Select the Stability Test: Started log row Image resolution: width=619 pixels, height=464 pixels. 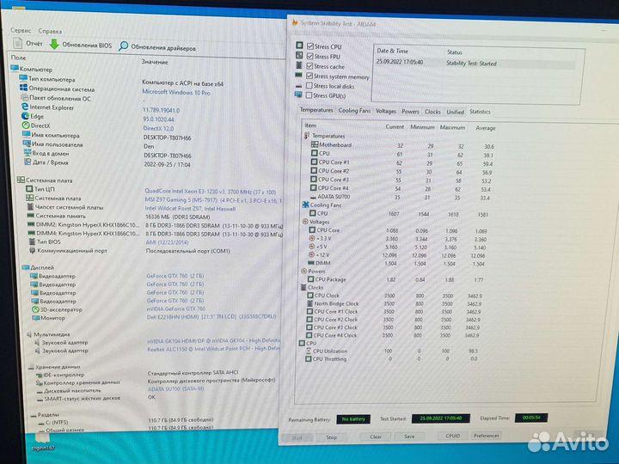[x=475, y=63]
